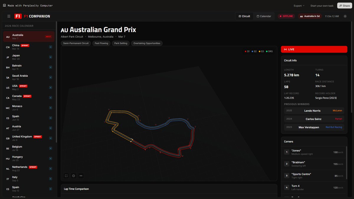Click Start your own task link
The width and height of the screenshot is (354, 199).
pos(322,6)
